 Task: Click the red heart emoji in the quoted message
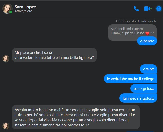pyautogui.click(x=147, y=33)
